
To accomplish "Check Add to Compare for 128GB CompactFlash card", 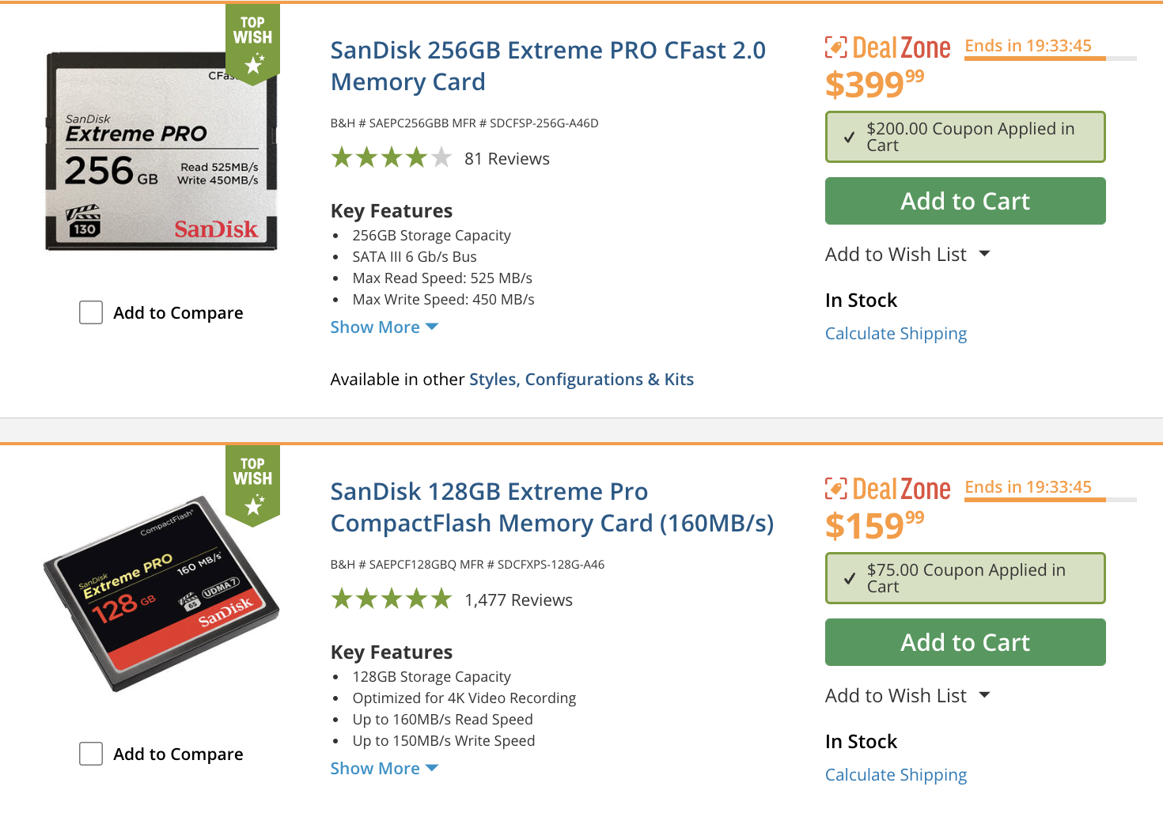I will click(91, 754).
